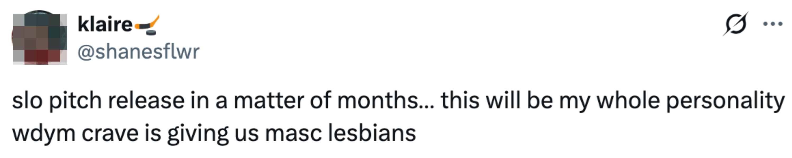792x158 pixels.
Task: Click the word "months..." in the tweet
Action: pyautogui.click(x=385, y=100)
